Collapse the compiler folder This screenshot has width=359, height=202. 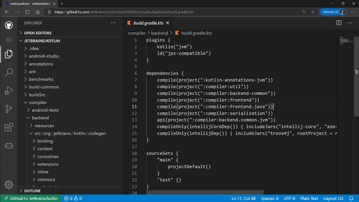point(70,102)
